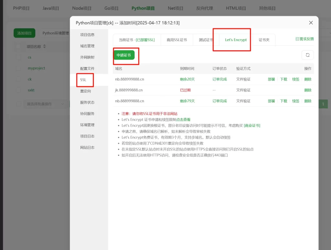Click 申请证书 to request a certificate
Viewport: 331px width, 250px height.
(x=126, y=55)
